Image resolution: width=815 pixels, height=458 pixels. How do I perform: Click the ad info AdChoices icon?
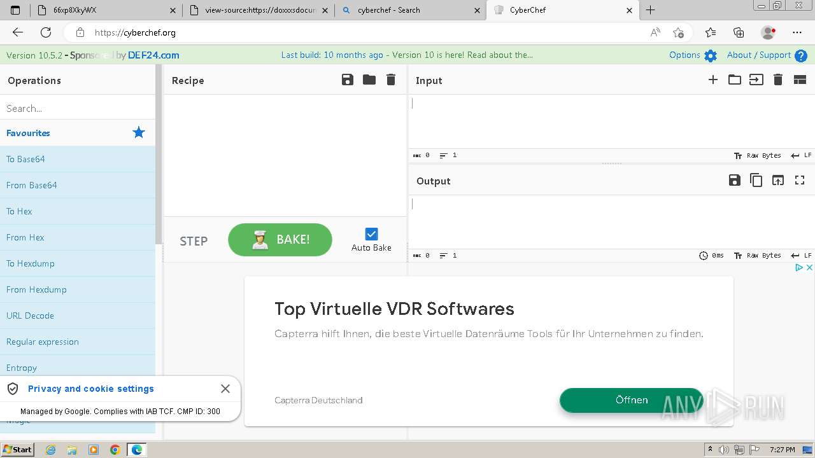click(799, 268)
